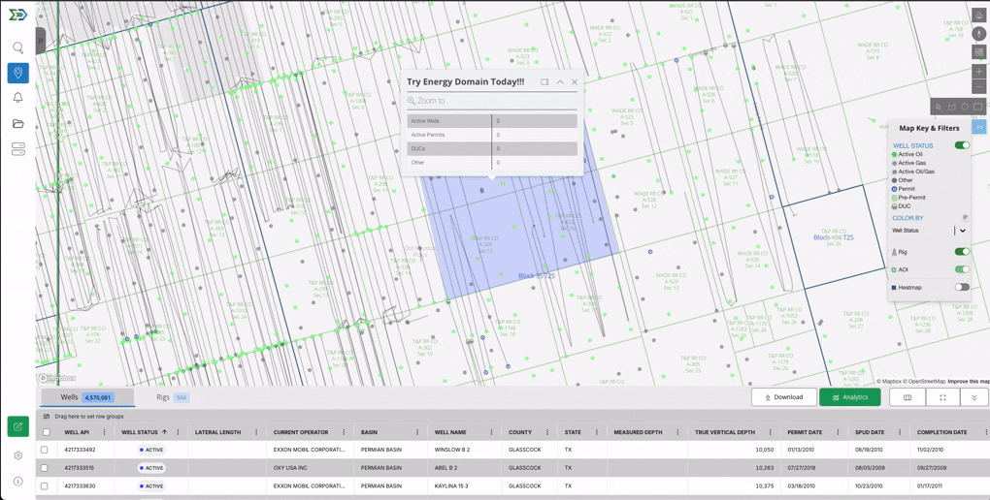990x500 pixels.
Task: Close the Try Energy Domain popup
Action: click(575, 82)
